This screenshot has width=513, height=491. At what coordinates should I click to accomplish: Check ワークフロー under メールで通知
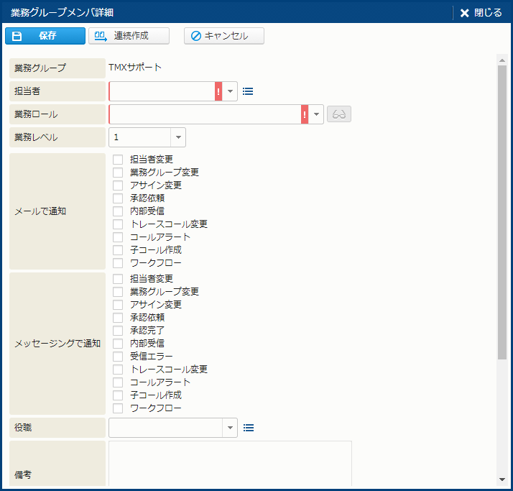point(118,263)
